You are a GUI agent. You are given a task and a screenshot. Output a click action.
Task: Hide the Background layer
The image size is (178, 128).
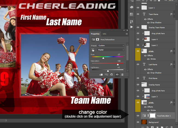coord(138,122)
